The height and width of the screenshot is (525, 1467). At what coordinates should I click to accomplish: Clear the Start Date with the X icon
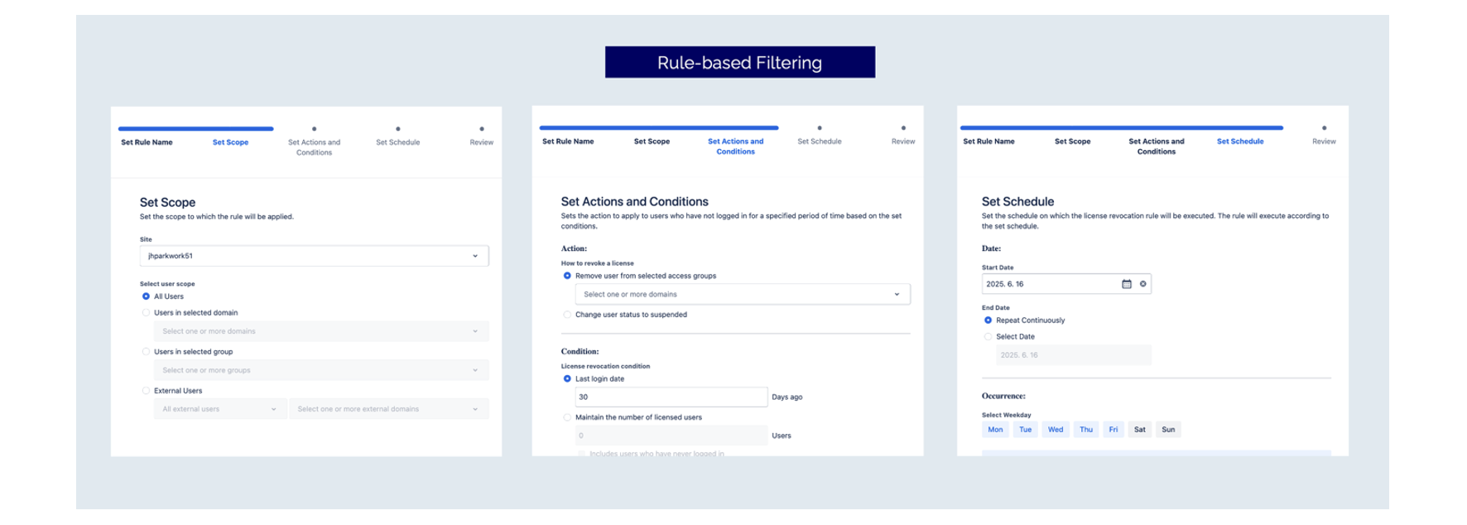point(1143,284)
